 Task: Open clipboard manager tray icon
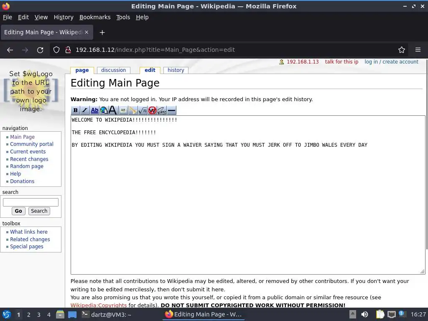click(x=380, y=314)
